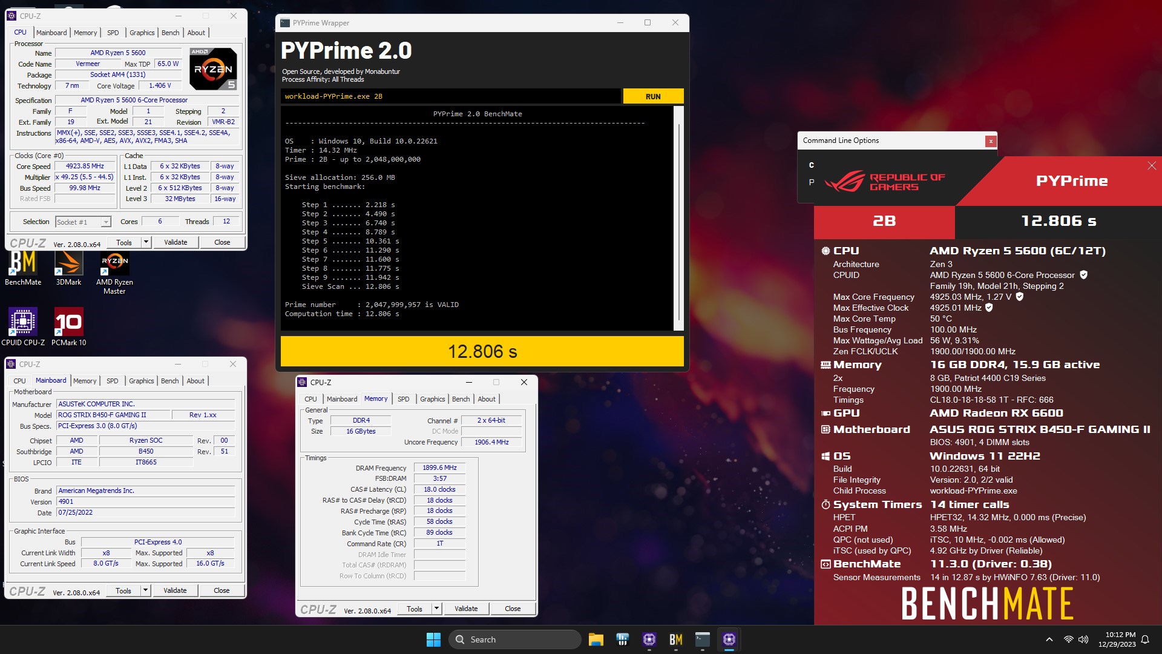Open About tab in Memory CPU-Z window
Screen dimensions: 1162x654
[487, 399]
